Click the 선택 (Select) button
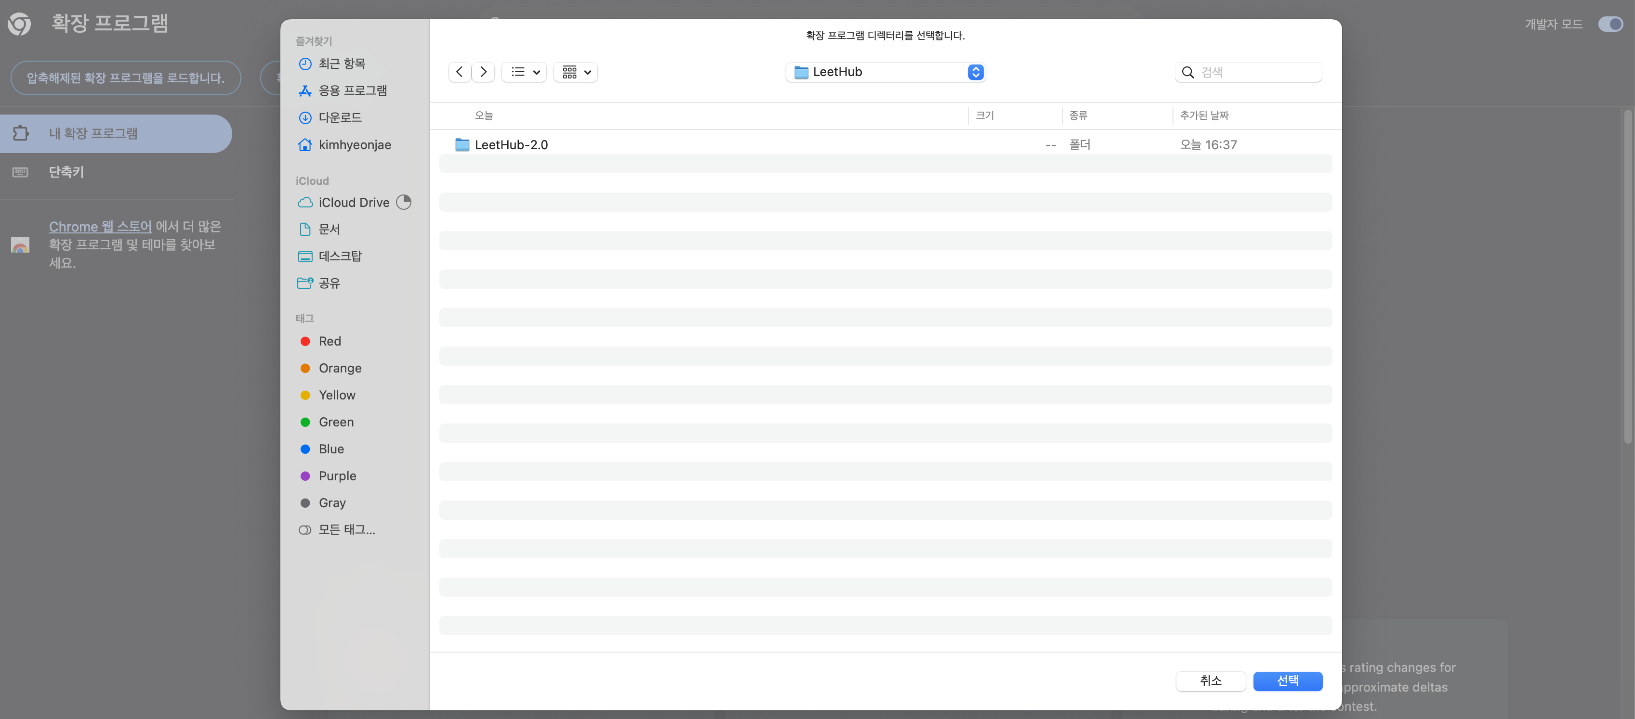Image resolution: width=1635 pixels, height=719 pixels. tap(1287, 680)
